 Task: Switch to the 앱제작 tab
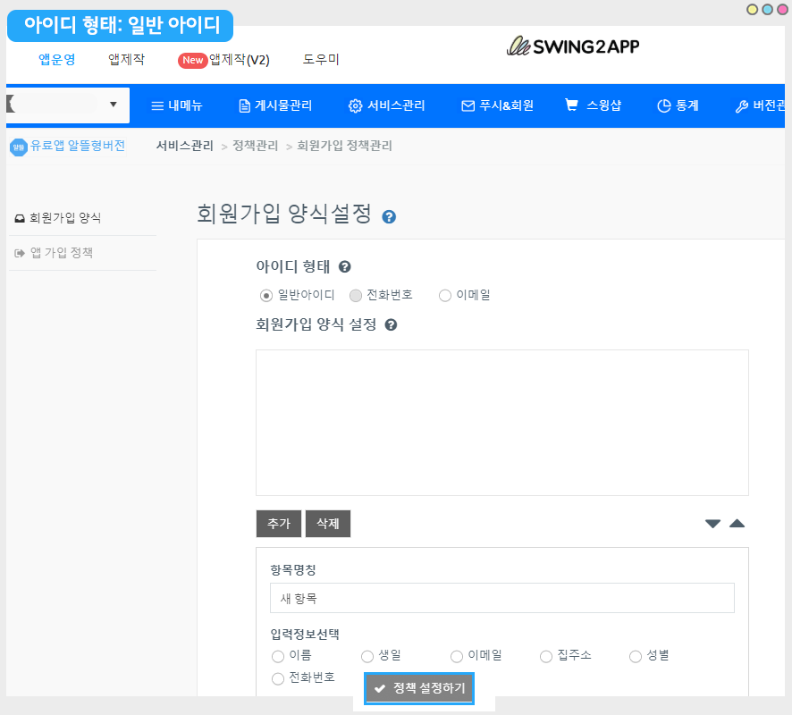tap(126, 60)
